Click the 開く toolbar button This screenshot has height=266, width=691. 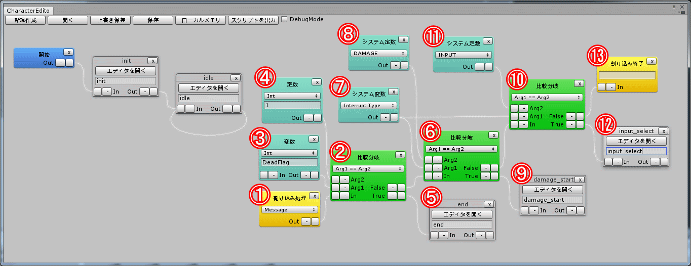[68, 20]
